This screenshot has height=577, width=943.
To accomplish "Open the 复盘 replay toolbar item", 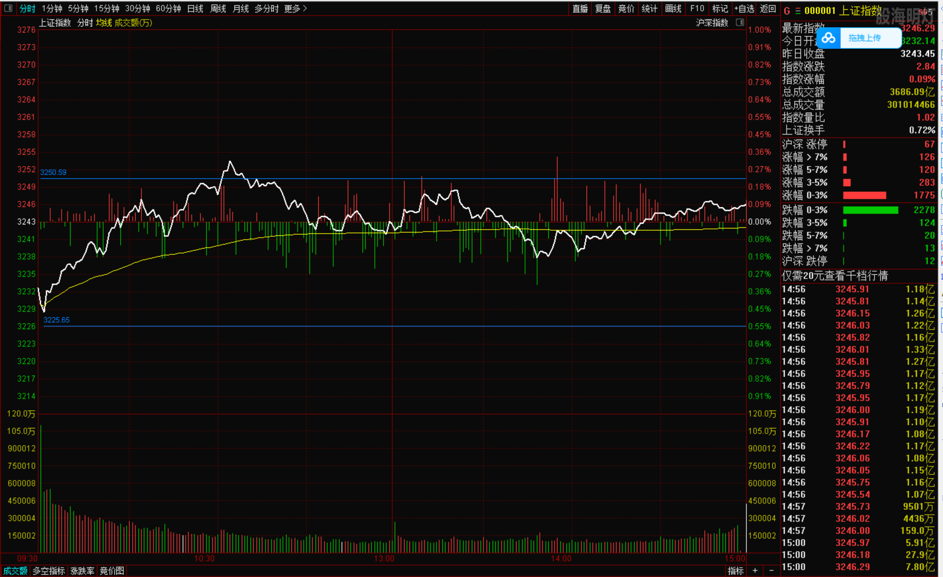I will tap(603, 8).
